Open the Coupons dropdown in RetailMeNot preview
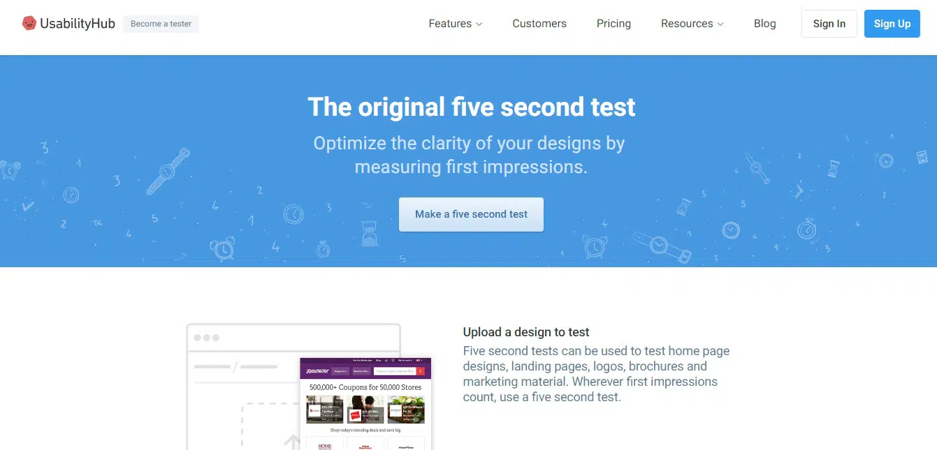Viewport: 937px width, 450px height. [x=340, y=371]
